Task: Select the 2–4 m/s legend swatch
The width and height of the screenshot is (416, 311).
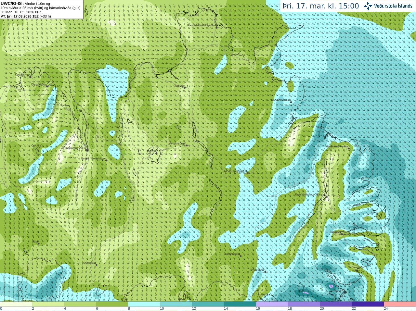Action: [x=48, y=304]
